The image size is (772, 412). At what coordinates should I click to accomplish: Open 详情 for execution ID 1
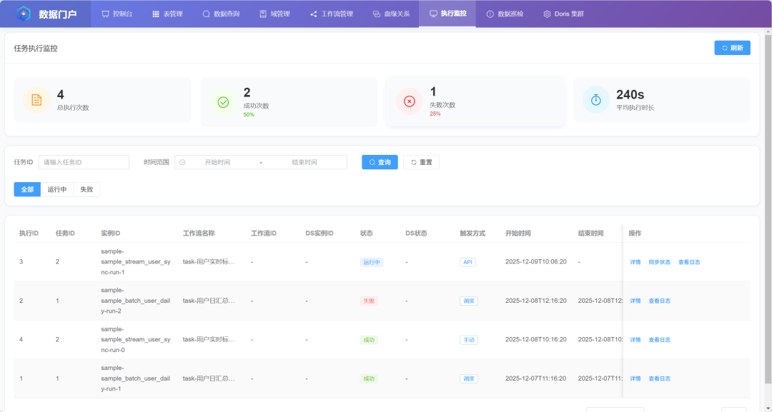pos(635,378)
